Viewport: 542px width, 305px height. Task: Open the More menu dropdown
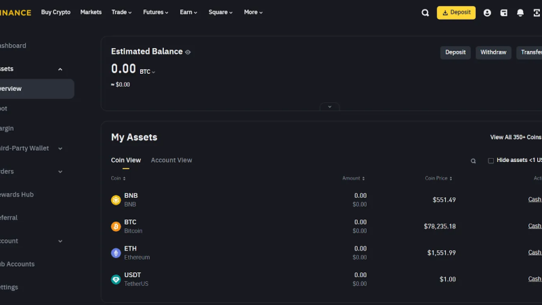pos(253,12)
